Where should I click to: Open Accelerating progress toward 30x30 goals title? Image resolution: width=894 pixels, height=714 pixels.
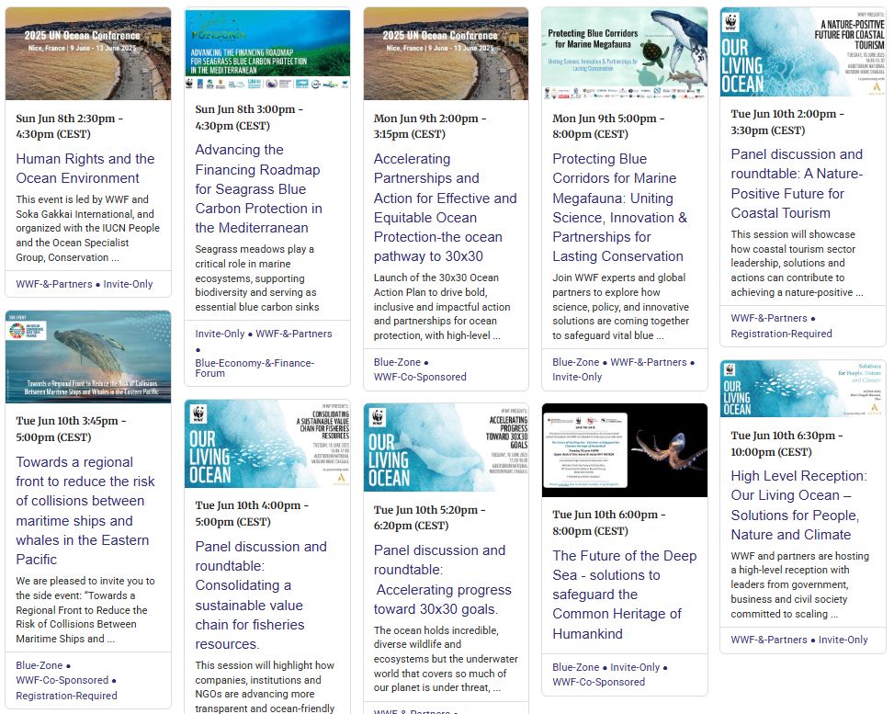[443, 580]
